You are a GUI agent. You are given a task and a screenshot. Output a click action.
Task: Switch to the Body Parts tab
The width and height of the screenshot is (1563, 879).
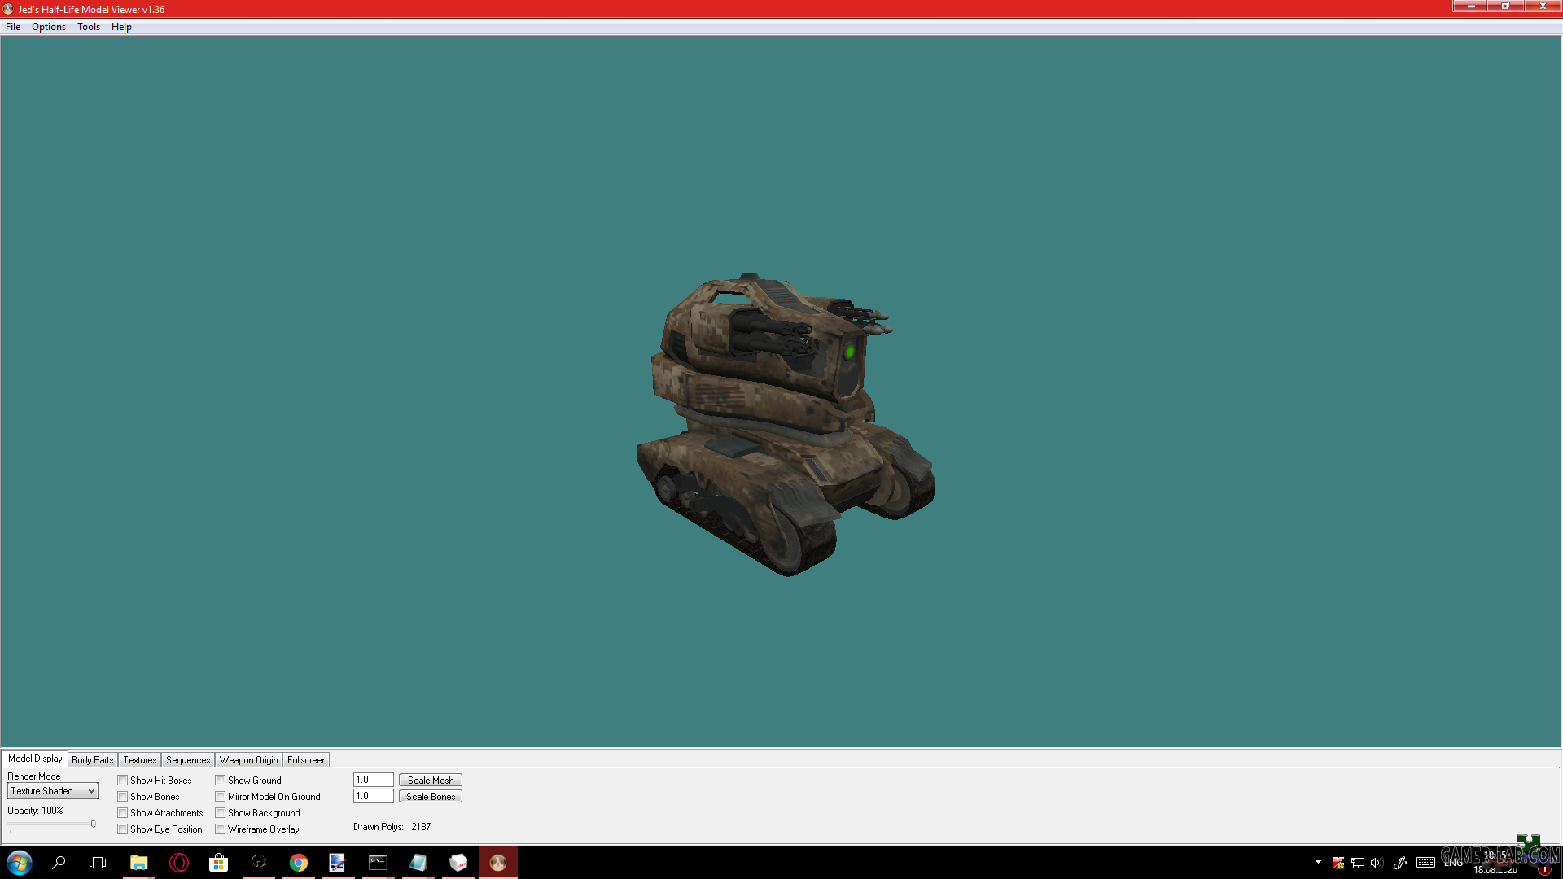point(93,760)
